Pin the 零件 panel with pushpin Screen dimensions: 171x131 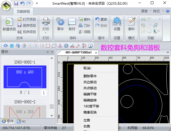pyautogui.click(x=47, y=52)
